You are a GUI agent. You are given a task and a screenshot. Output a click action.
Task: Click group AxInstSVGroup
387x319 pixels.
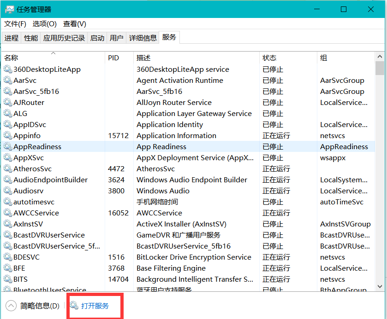pos(345,224)
